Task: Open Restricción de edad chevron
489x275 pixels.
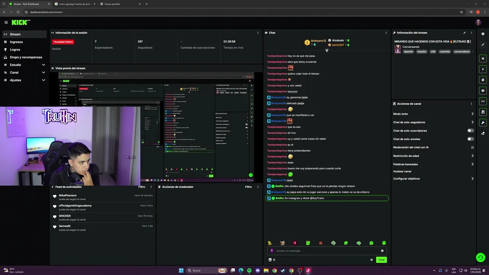Action: pos(472,156)
